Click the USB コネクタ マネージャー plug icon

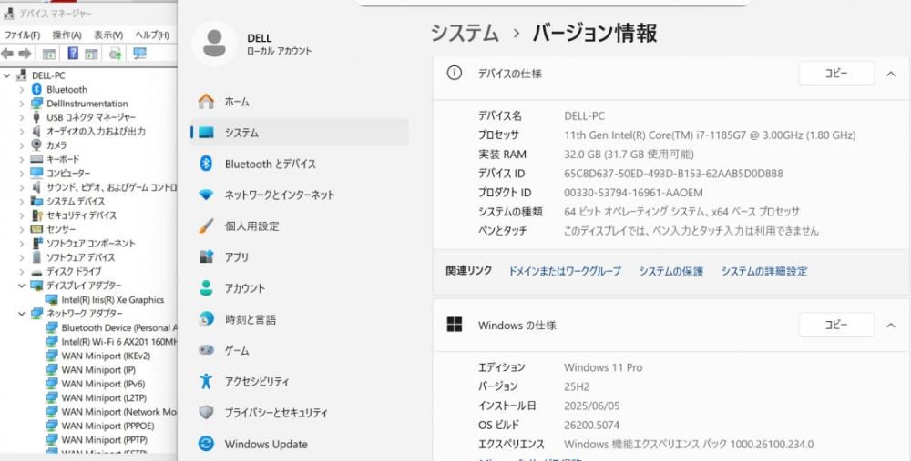pos(36,117)
